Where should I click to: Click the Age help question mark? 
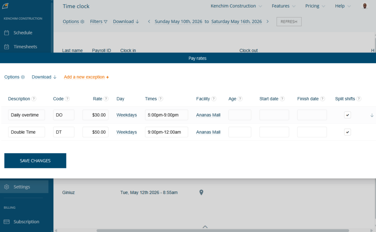click(240, 99)
